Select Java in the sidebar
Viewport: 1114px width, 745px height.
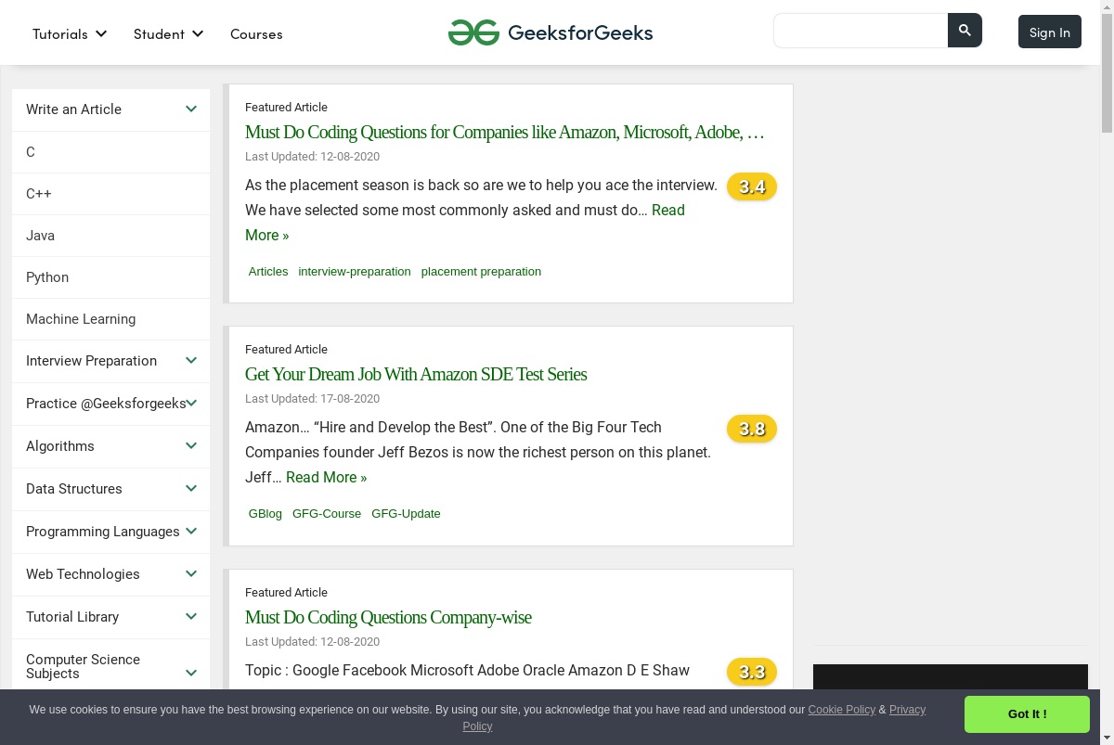click(x=110, y=236)
